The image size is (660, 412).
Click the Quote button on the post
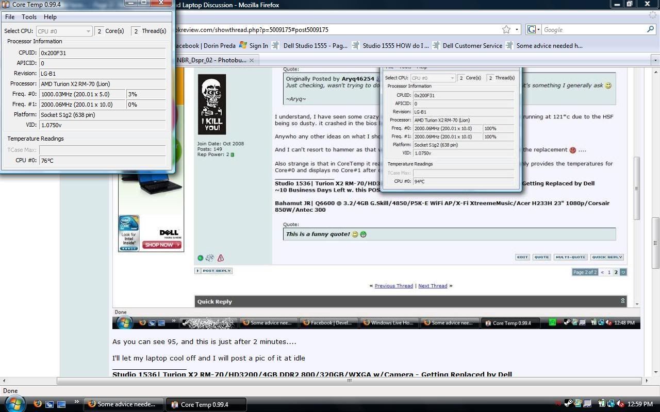click(541, 257)
